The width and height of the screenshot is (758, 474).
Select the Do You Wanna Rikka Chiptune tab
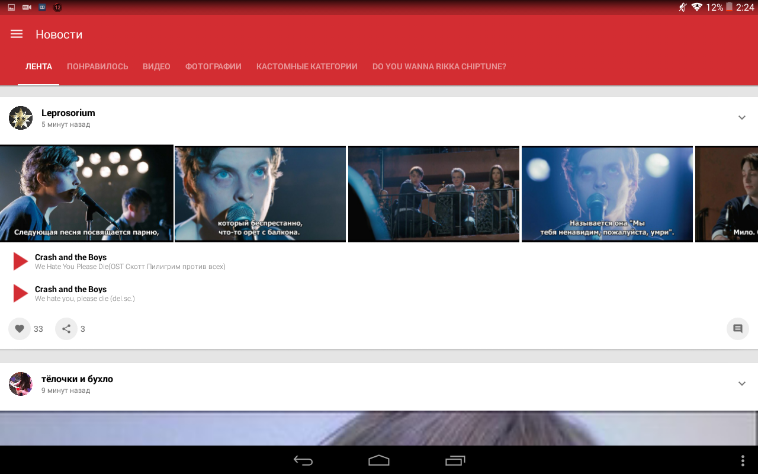[439, 67]
